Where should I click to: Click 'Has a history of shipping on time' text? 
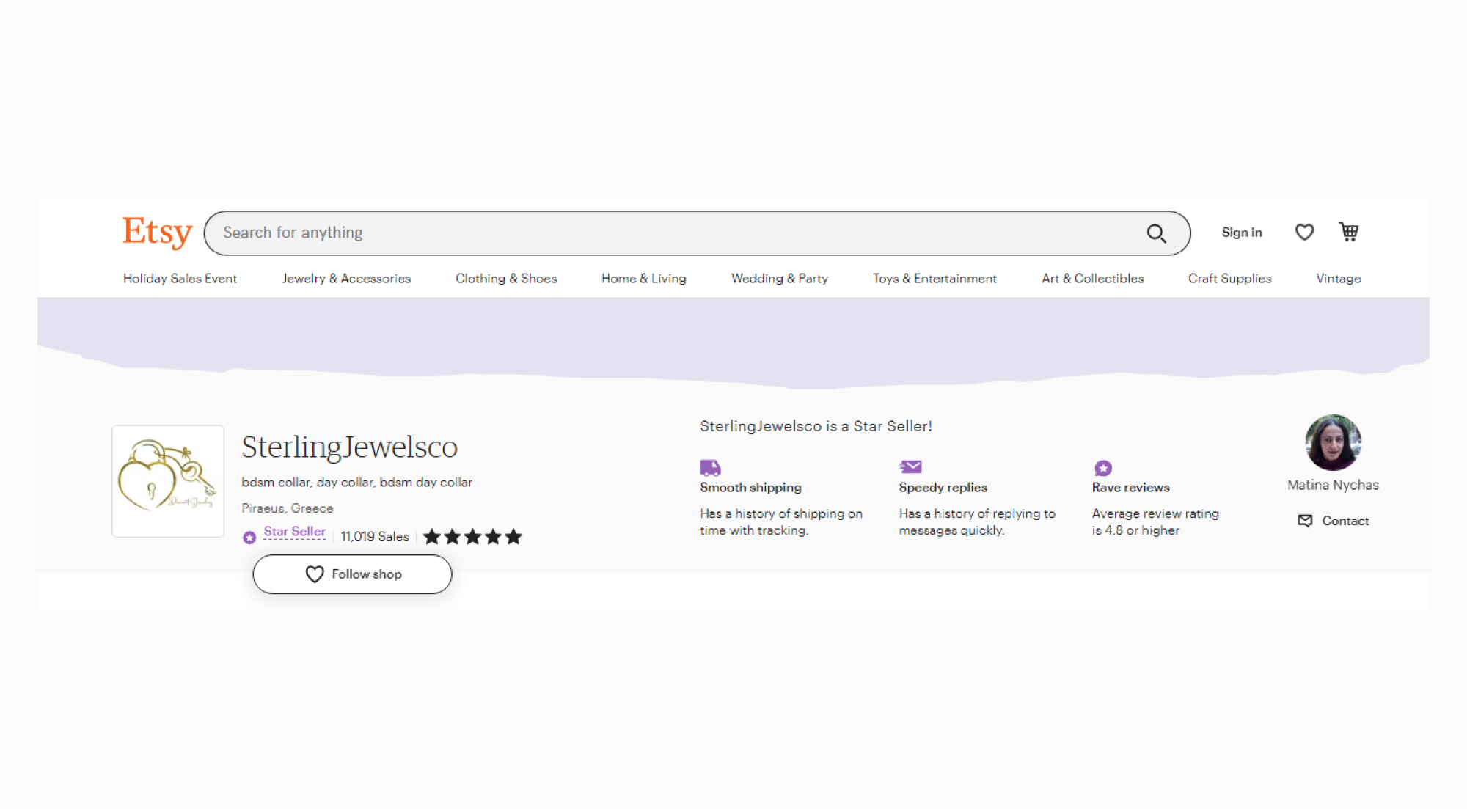pyautogui.click(x=781, y=522)
